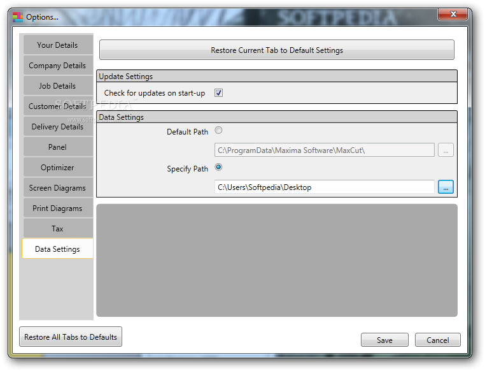Click the 'Check for updates on start-up' label
Viewport: 485px width, 371px height.
click(x=154, y=93)
